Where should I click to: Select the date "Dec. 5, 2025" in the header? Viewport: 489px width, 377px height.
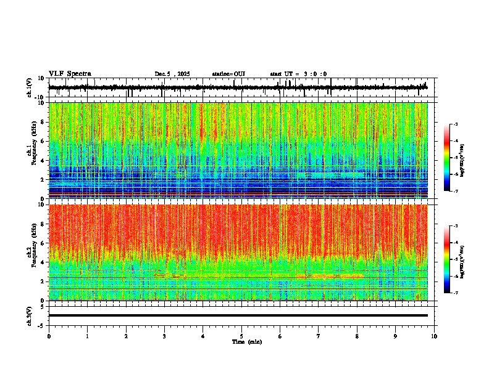pos(172,74)
